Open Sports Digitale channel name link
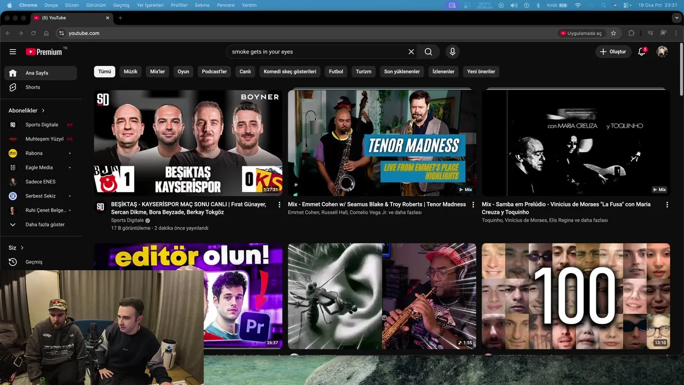Screen dimensions: 684x385 click(x=127, y=220)
